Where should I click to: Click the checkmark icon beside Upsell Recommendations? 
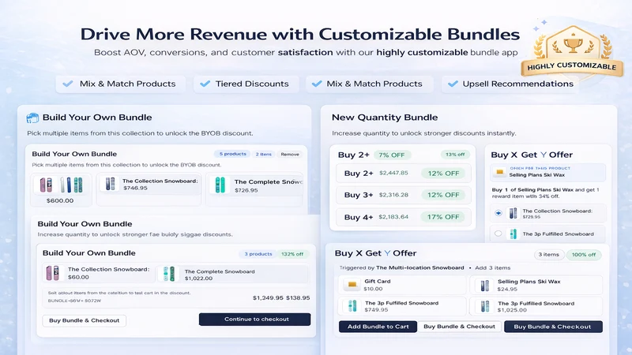coord(453,84)
